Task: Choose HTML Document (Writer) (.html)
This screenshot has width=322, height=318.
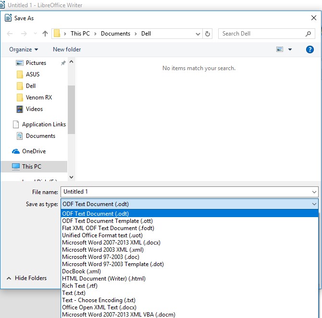Action: pos(189,279)
